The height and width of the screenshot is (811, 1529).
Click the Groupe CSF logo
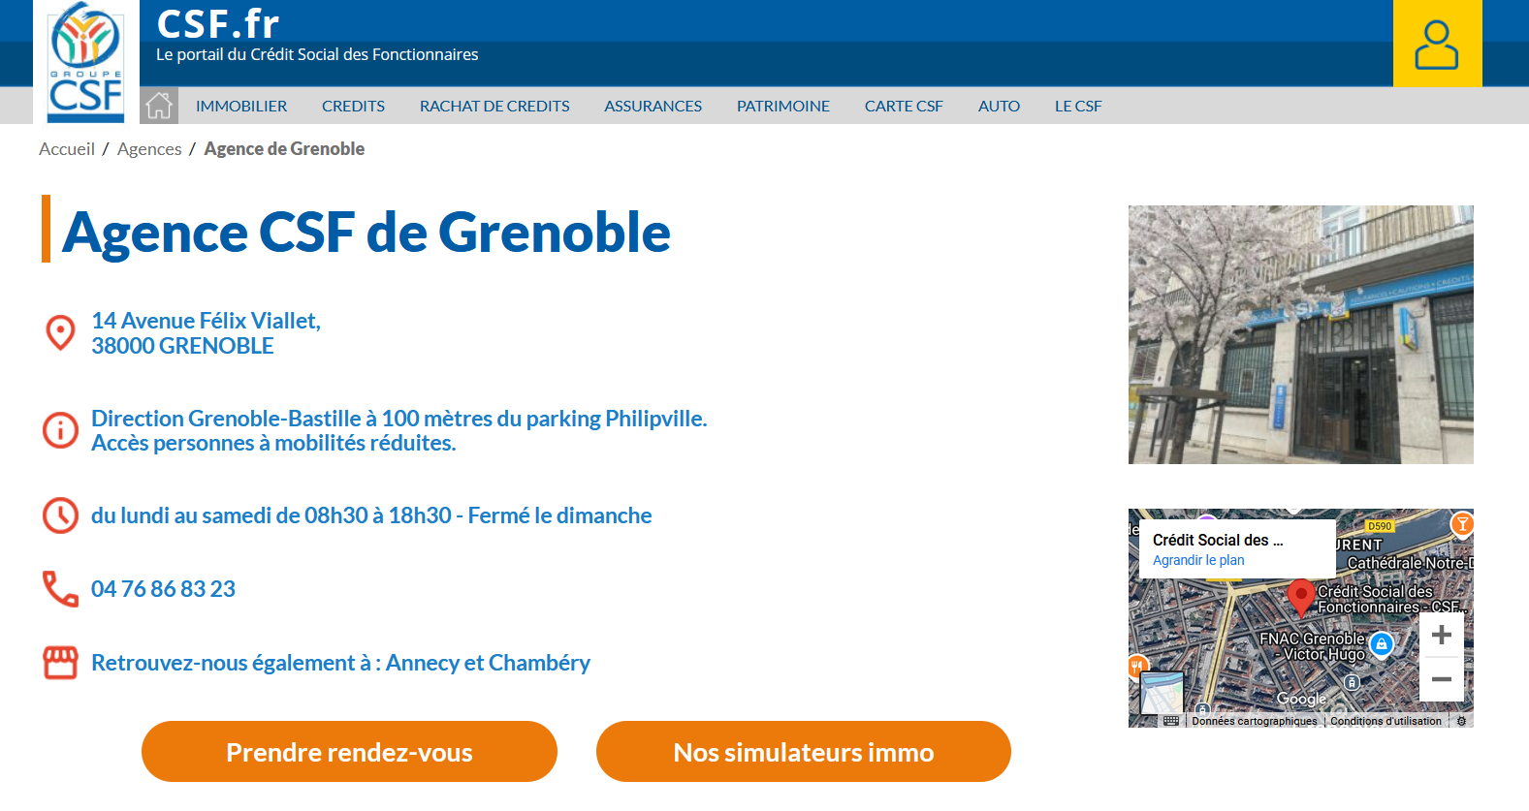[85, 63]
